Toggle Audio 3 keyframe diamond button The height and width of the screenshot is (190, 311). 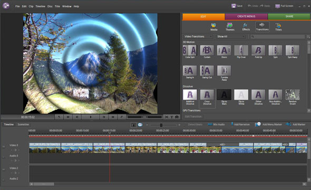point(15,161)
